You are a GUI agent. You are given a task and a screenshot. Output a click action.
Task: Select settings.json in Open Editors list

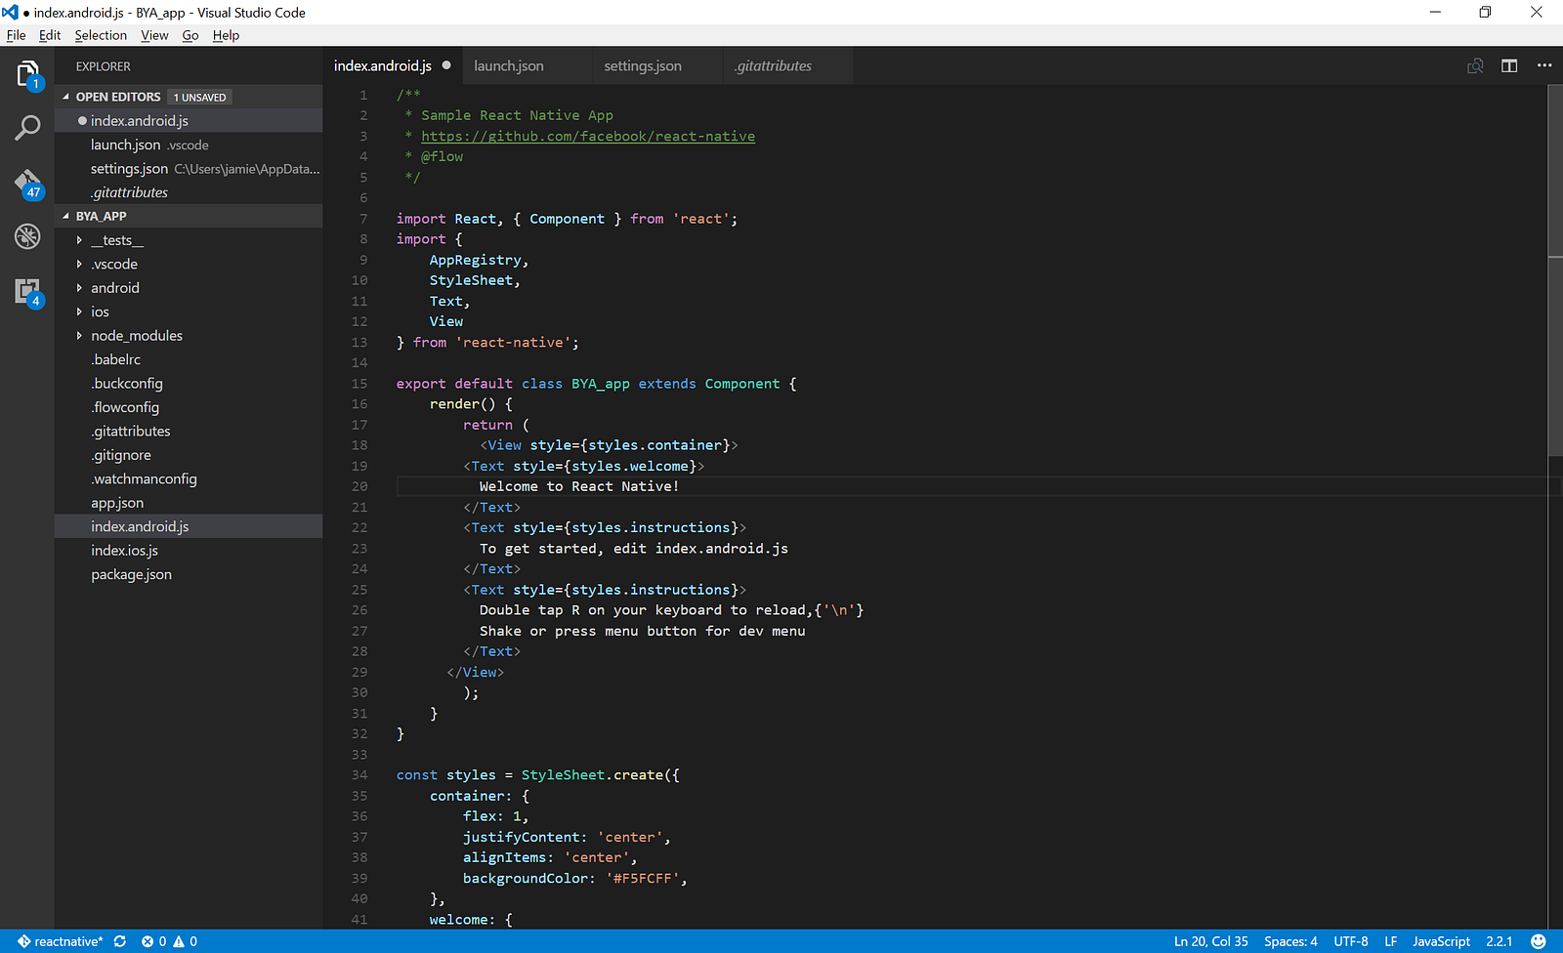click(189, 169)
